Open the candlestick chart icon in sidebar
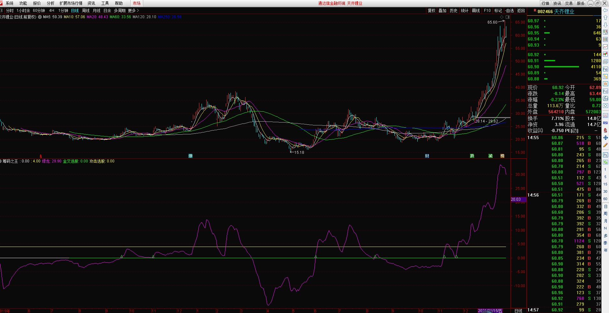609x313 pixels. tap(605, 54)
